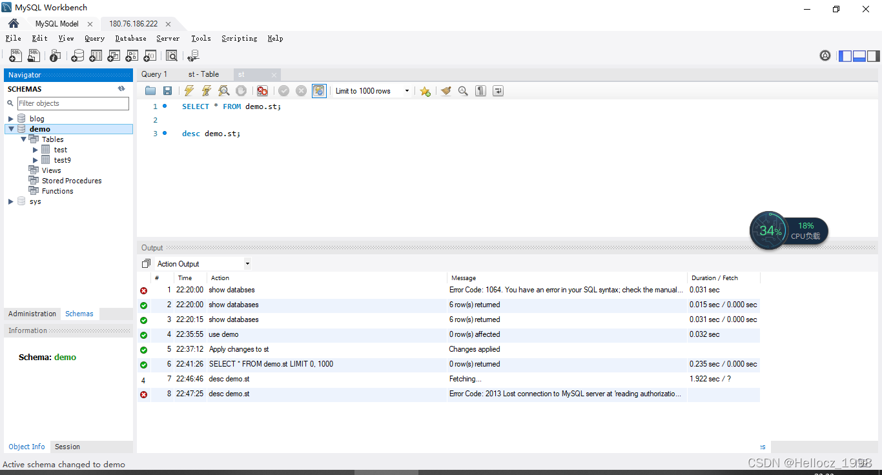
Task: Switch to the MySQL Model tab
Action: click(x=57, y=24)
